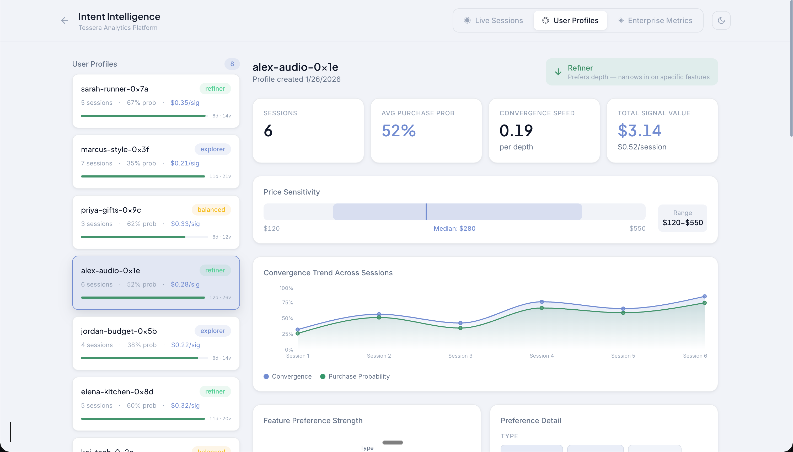Screen dimensions: 793x452
Task: Click the Live Sessions radio icon
Action: tap(467, 20)
